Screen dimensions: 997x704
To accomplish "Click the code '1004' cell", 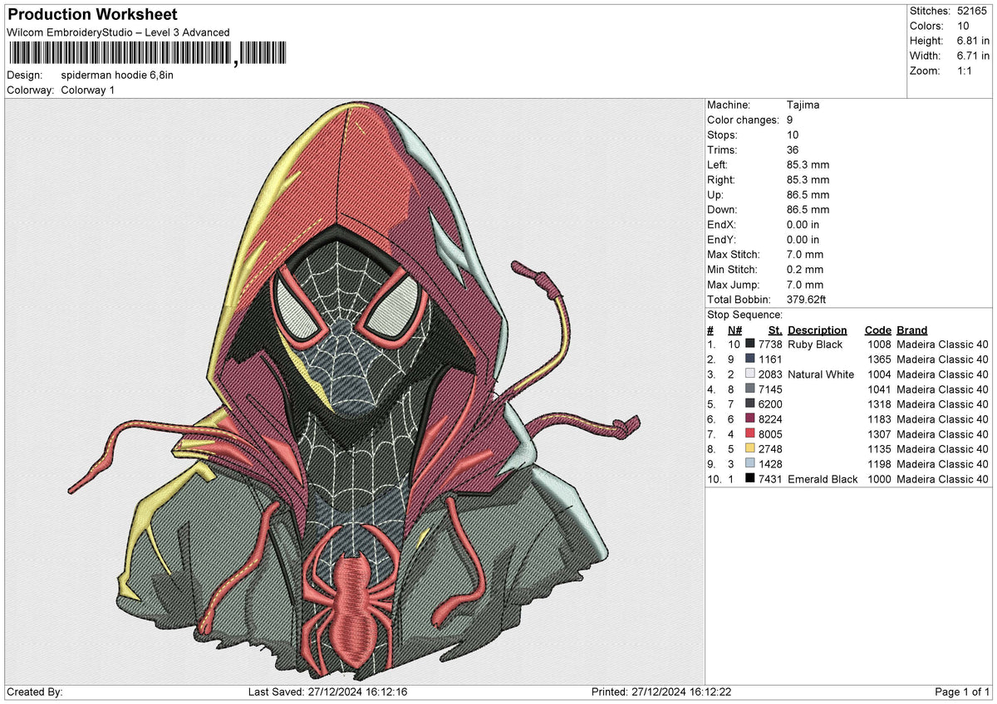I will tap(879, 374).
